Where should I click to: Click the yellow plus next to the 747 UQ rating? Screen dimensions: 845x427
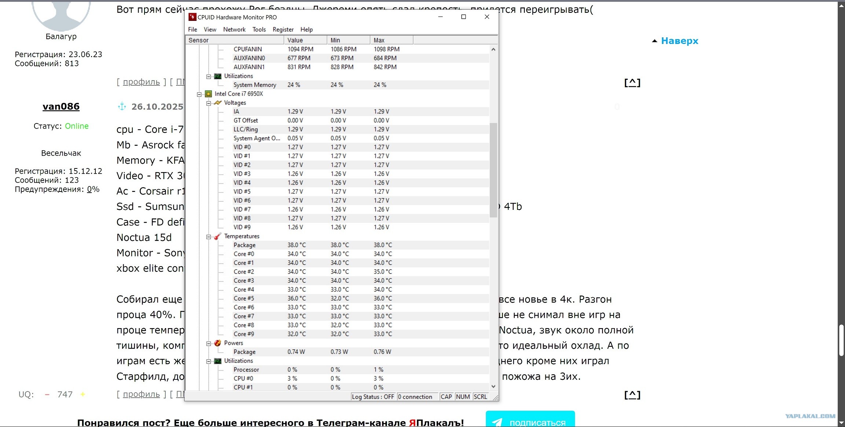(83, 394)
